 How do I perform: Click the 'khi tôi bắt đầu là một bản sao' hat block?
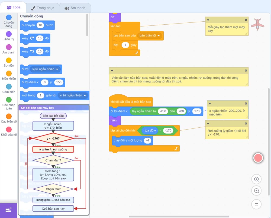131,101
